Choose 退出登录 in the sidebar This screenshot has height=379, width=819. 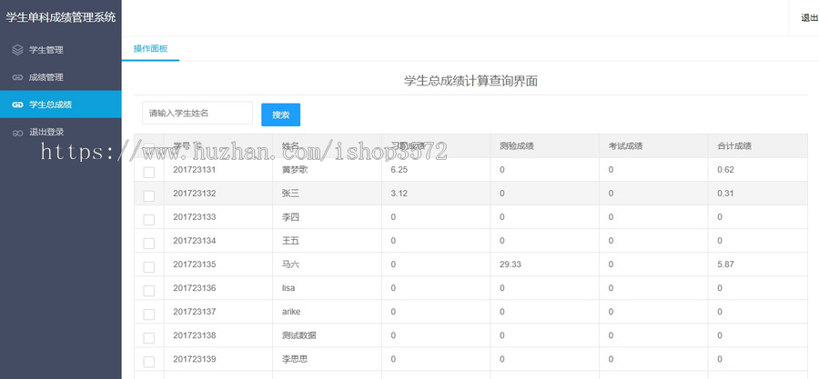tap(61, 133)
